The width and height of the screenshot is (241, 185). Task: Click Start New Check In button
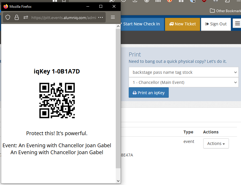142,24
